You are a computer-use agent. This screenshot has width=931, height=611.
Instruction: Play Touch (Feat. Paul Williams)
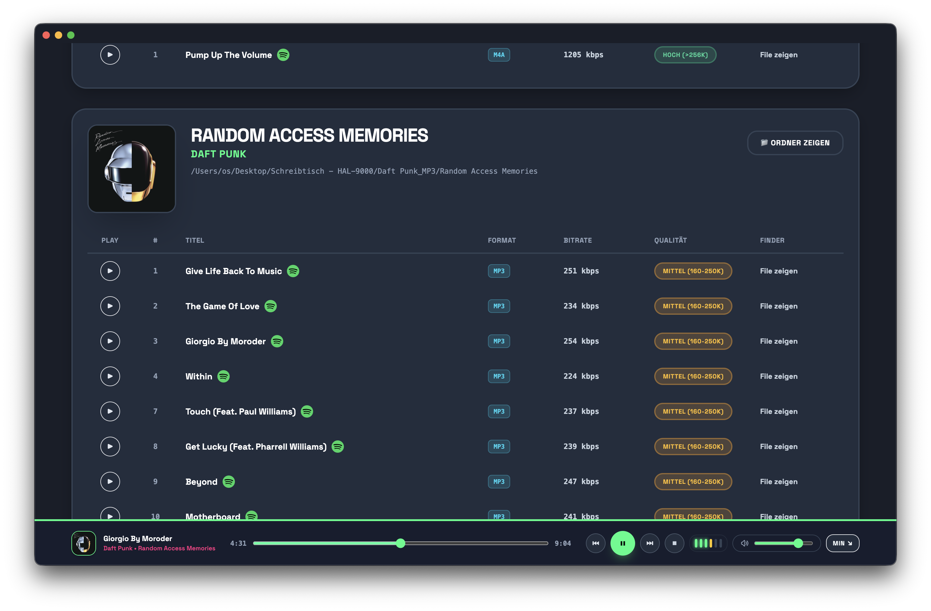110,411
